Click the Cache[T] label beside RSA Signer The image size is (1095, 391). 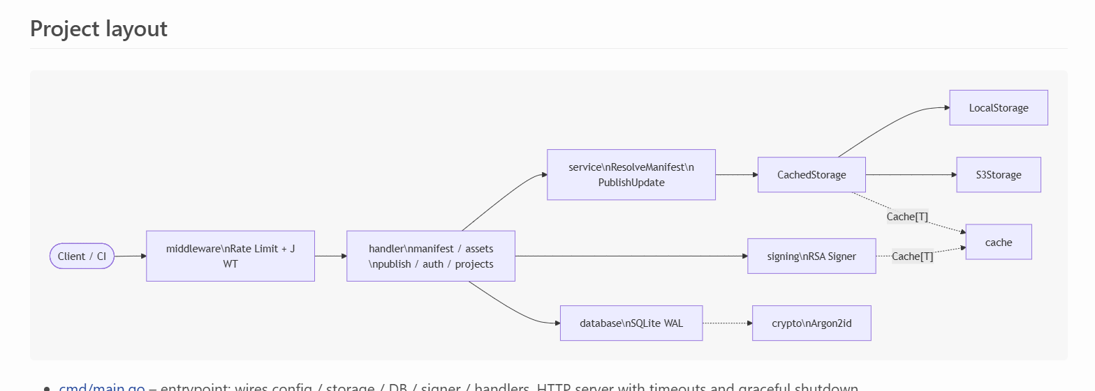(912, 256)
